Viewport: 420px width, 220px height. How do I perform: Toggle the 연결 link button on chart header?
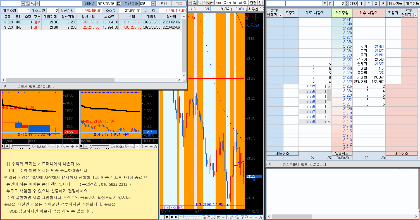pyautogui.click(x=253, y=3)
